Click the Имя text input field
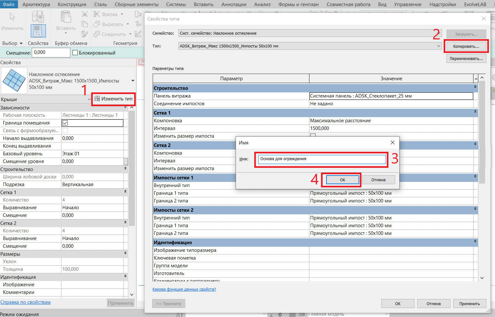The image size is (495, 317). (322, 159)
